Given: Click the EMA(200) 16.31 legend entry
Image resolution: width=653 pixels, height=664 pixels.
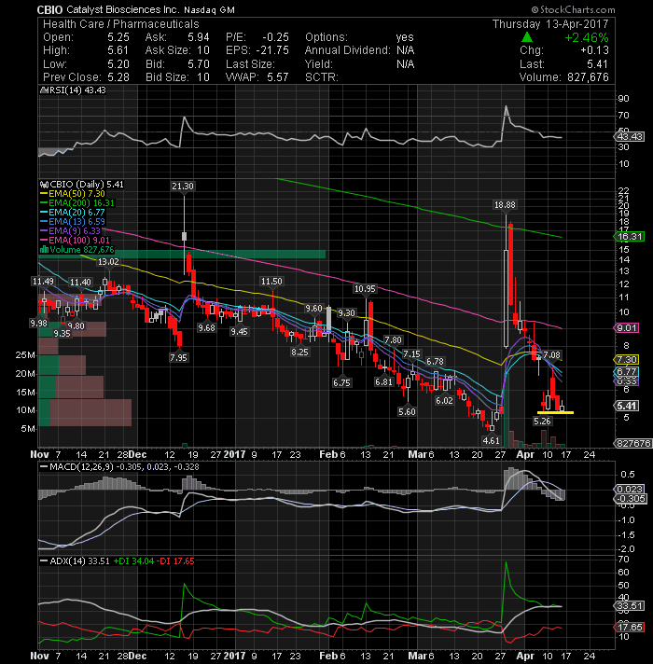Looking at the screenshot, I should tap(77, 203).
